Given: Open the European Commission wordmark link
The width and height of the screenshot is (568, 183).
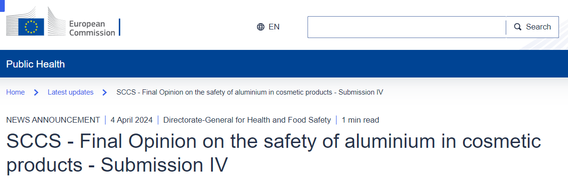Looking at the screenshot, I should pos(92,28).
